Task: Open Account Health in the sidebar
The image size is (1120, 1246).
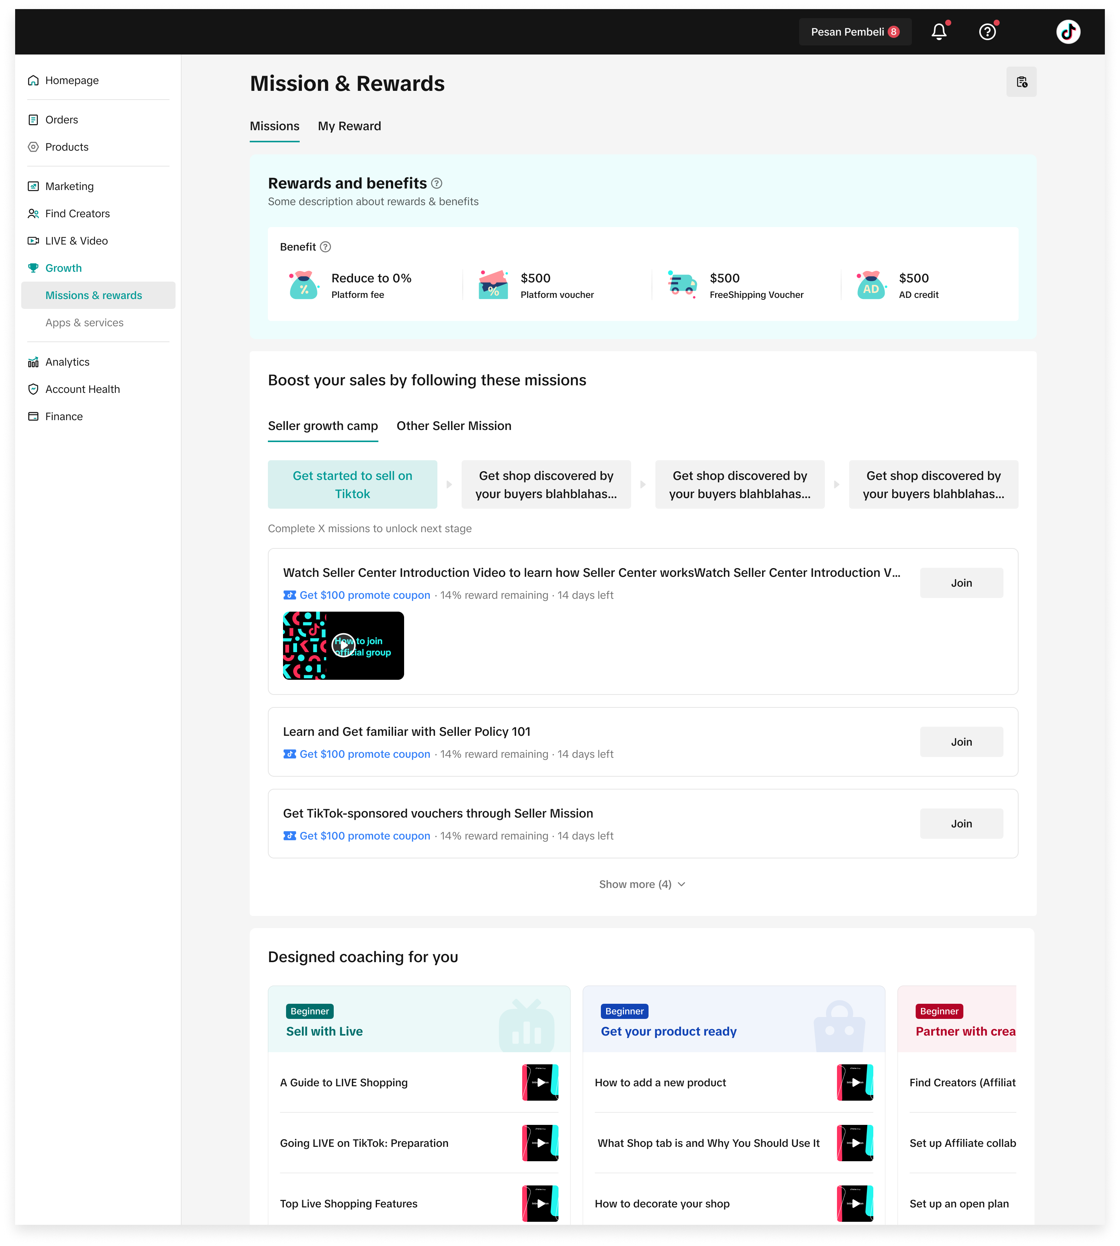Action: 82,390
